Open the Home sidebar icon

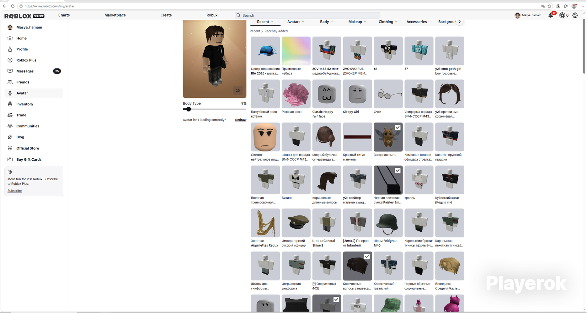tap(10, 38)
